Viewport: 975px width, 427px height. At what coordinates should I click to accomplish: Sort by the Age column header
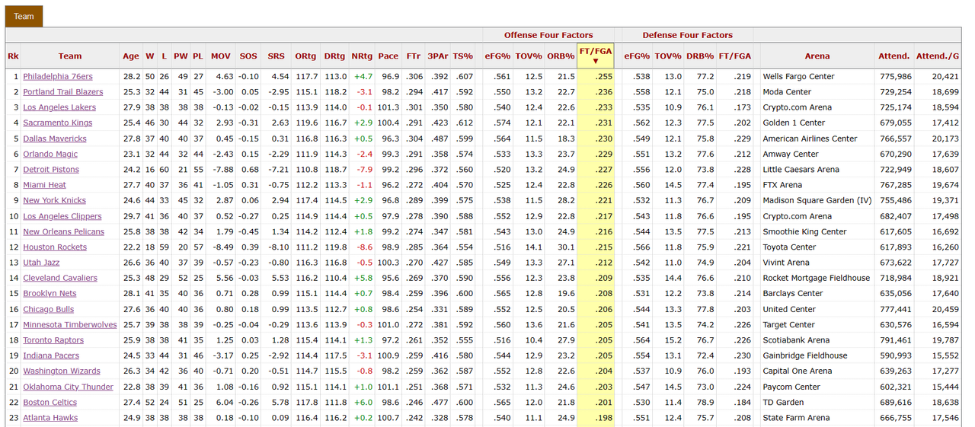point(131,56)
